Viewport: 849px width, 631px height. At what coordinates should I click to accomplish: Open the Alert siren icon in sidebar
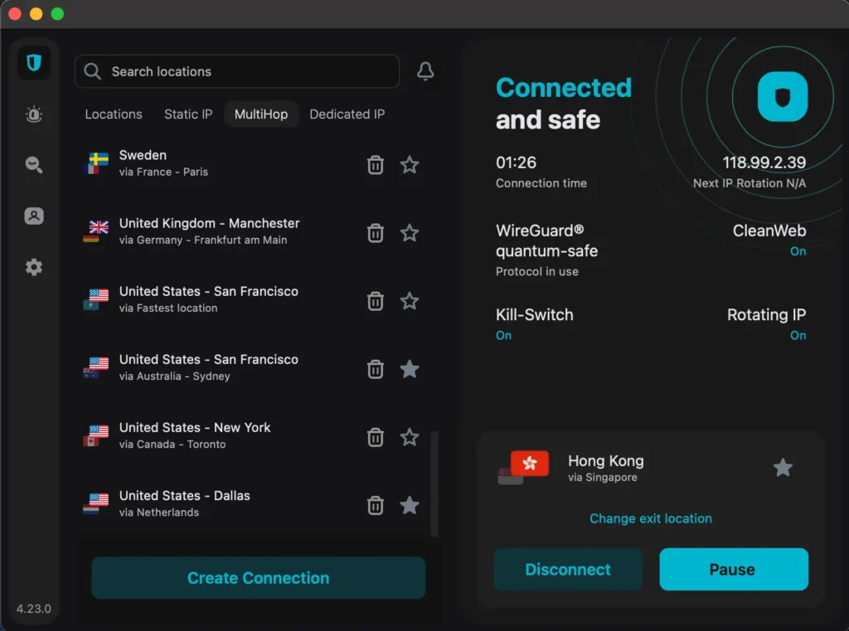click(x=34, y=114)
